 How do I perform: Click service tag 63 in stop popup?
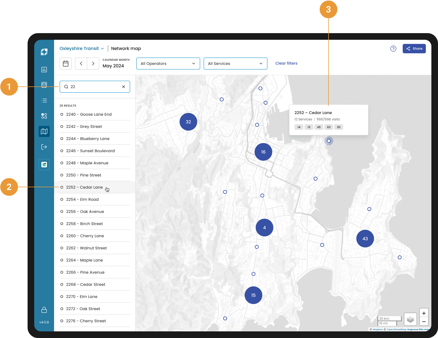pos(329,127)
